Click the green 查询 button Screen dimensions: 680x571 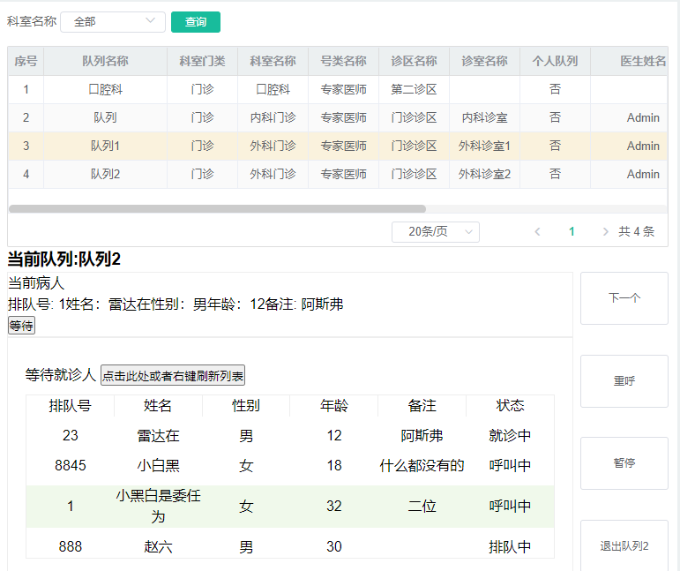(196, 22)
